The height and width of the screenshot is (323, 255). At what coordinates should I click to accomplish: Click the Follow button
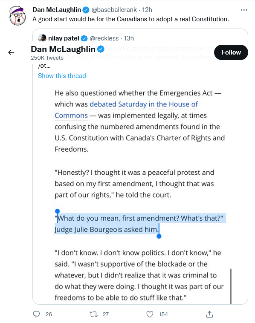coord(231,52)
